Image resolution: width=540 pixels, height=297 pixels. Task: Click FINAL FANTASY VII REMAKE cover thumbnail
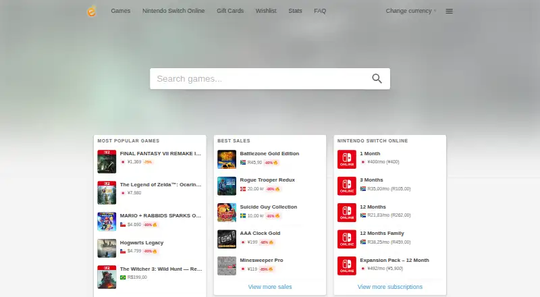pyautogui.click(x=107, y=161)
